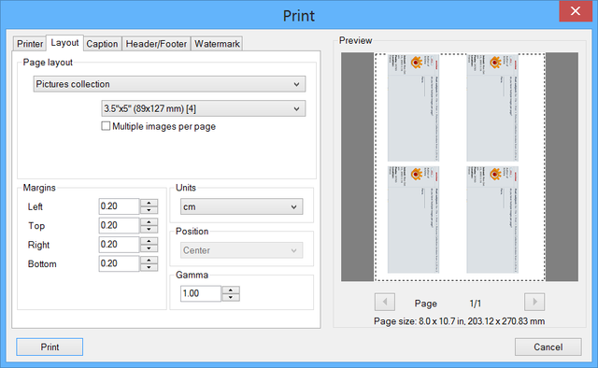The height and width of the screenshot is (368, 598).
Task: Open the Header/Footer tab
Action: point(156,44)
